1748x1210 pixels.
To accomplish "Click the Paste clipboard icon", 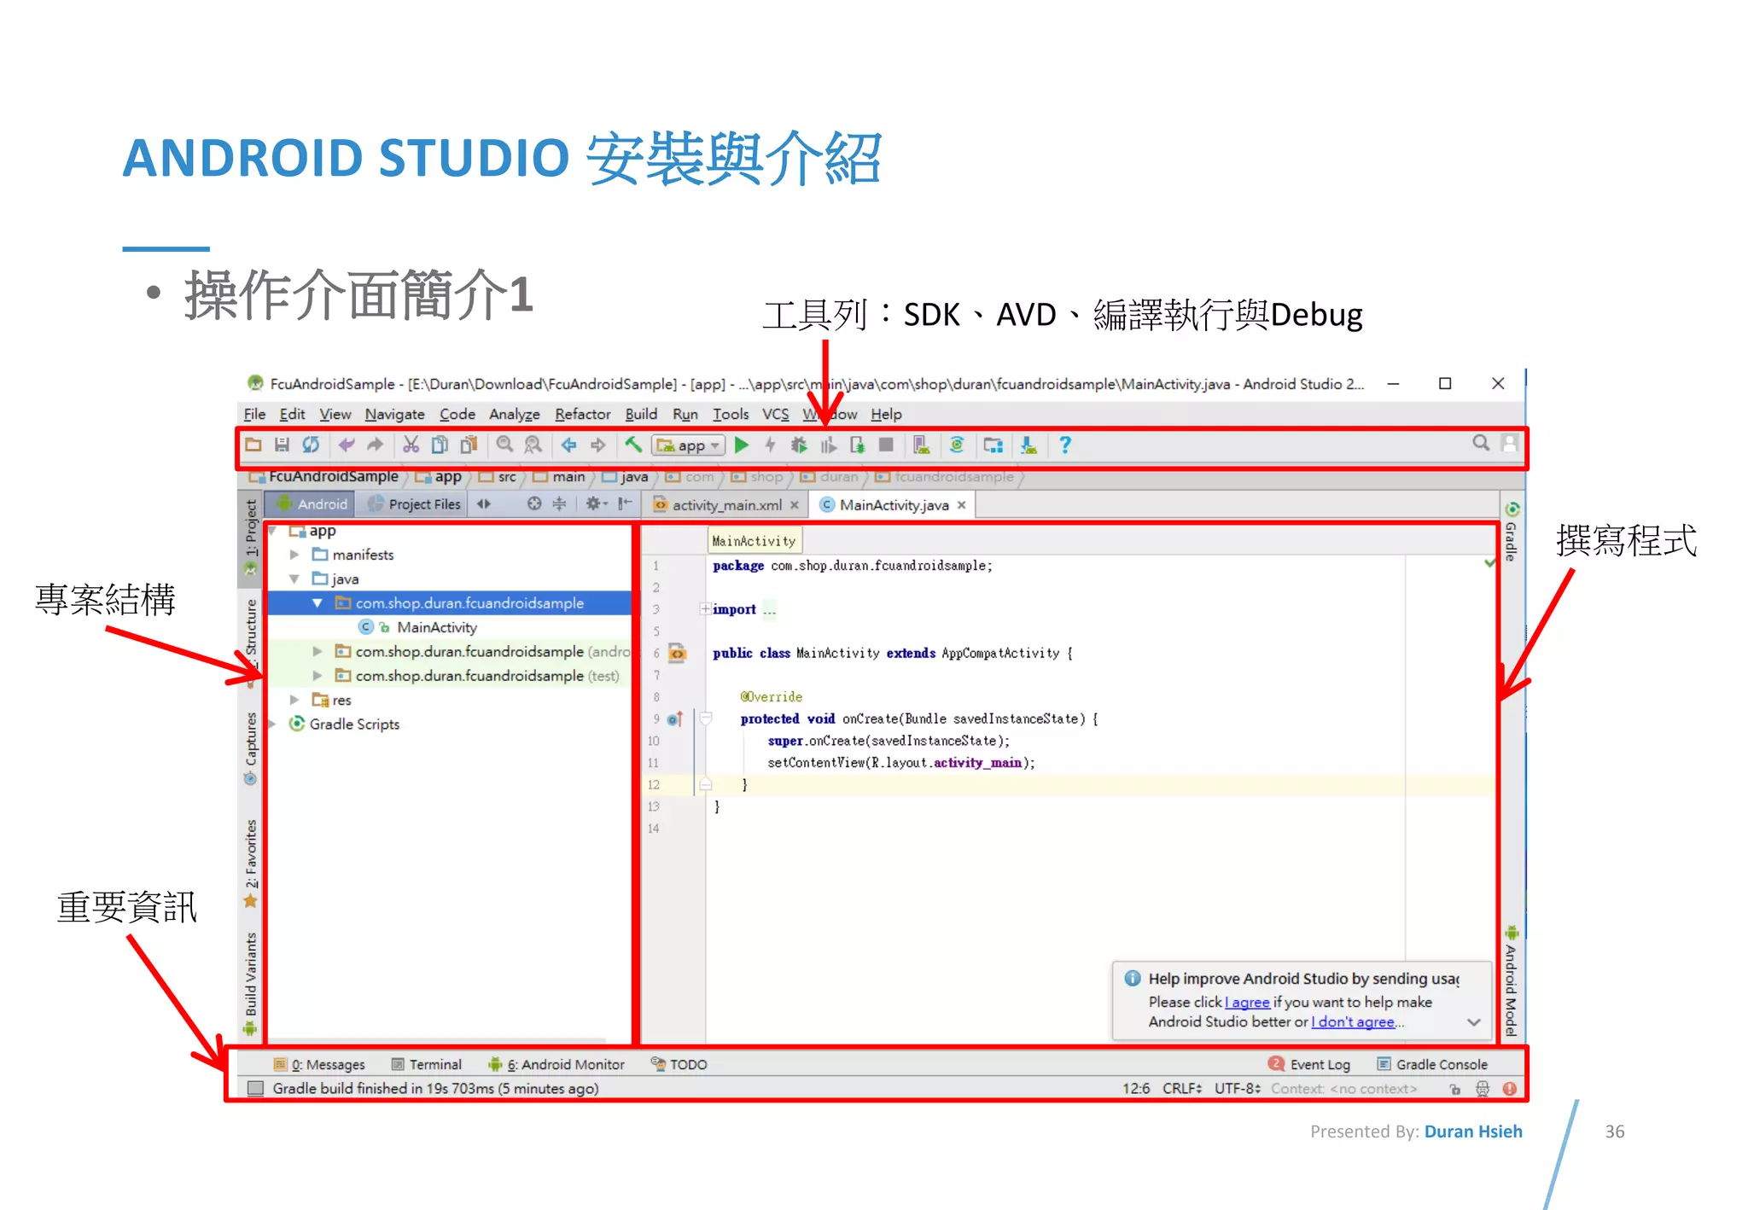I will 469,445.
